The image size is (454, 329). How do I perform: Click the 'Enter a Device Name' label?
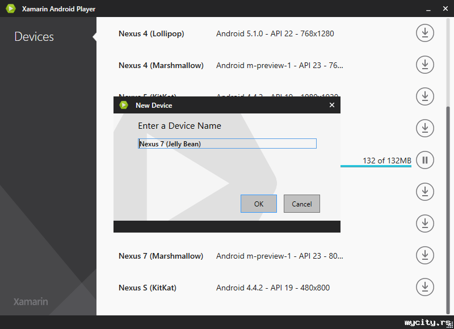click(x=179, y=126)
